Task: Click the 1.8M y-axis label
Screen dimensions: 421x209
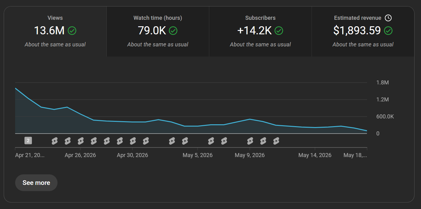Action: click(382, 83)
